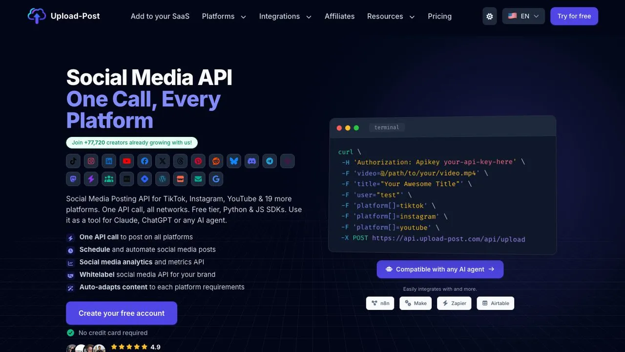The height and width of the screenshot is (352, 625).
Task: Open the Airtable integration chip
Action: (496, 303)
